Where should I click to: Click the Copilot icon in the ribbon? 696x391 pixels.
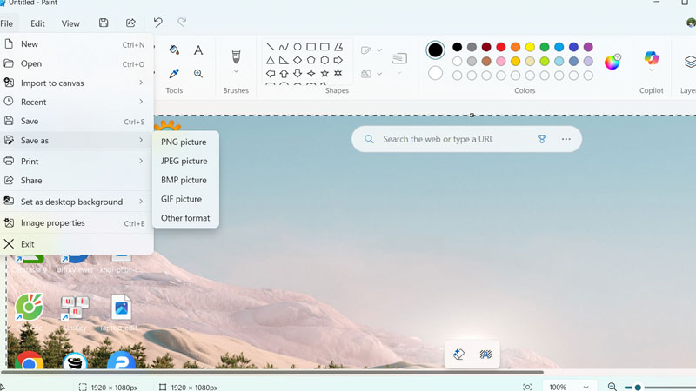pos(652,59)
